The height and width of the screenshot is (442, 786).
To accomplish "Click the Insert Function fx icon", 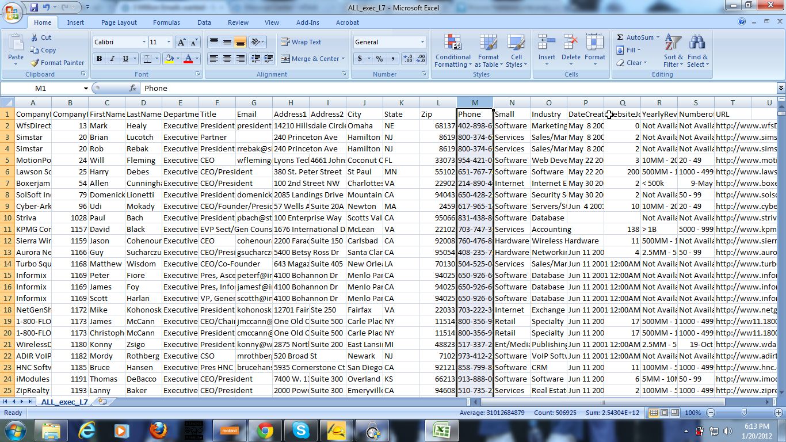I will click(x=133, y=88).
